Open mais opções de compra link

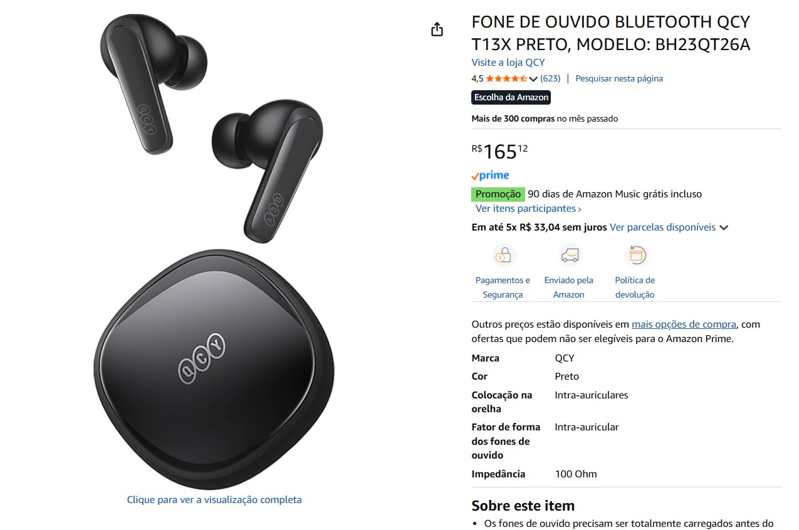tap(684, 325)
